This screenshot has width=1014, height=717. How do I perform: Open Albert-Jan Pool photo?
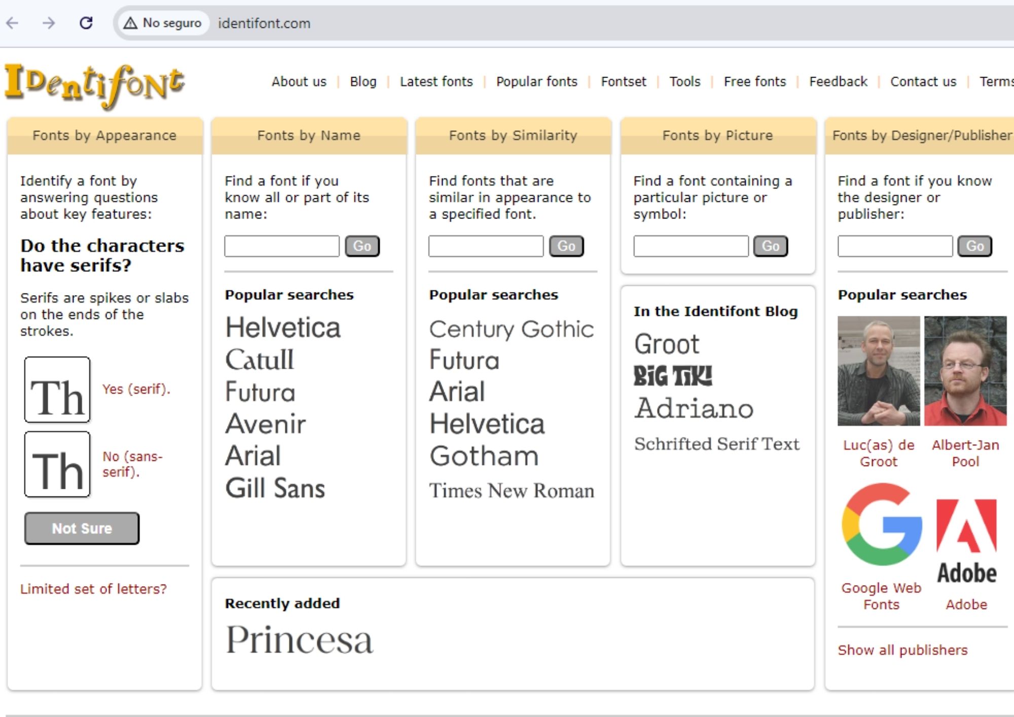coord(965,371)
